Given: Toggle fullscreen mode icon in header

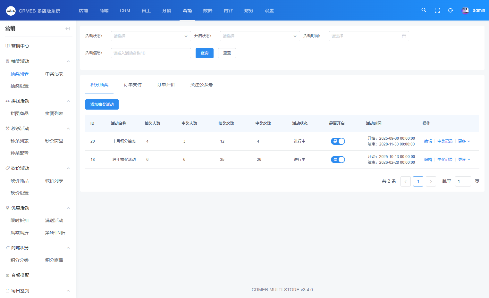Looking at the screenshot, I should click(x=437, y=10).
